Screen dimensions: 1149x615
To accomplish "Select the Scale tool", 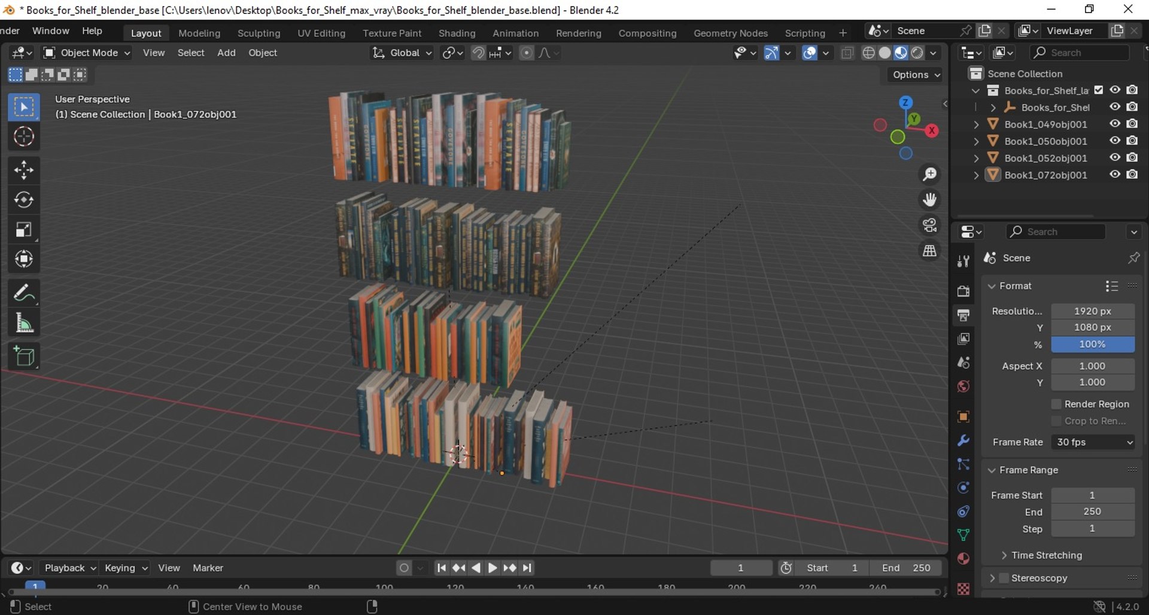I will 24,230.
